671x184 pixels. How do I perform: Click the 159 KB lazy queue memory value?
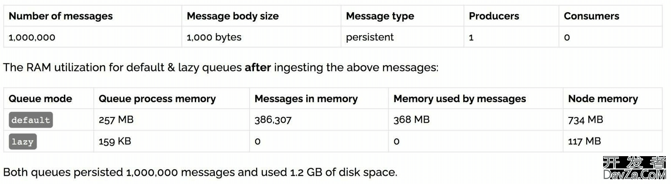click(115, 141)
